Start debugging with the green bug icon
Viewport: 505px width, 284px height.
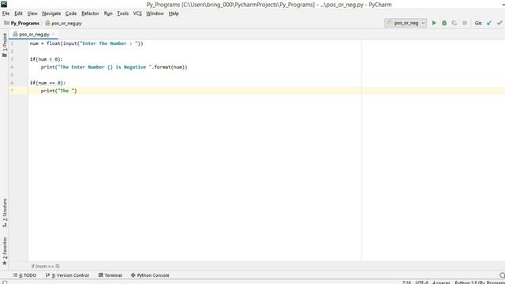point(444,23)
